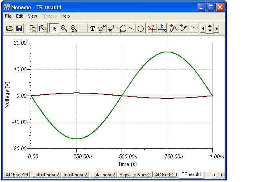Select the arrow pointer tool
Screen dimensions: 256x182
tap(54, 28)
